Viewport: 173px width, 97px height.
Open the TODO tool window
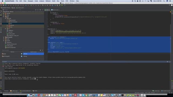[35, 91]
